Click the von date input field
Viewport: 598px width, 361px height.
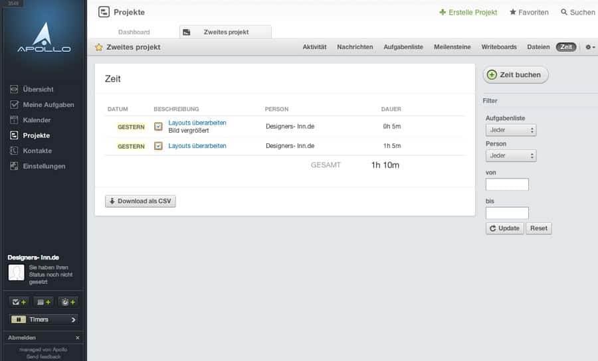tap(507, 184)
